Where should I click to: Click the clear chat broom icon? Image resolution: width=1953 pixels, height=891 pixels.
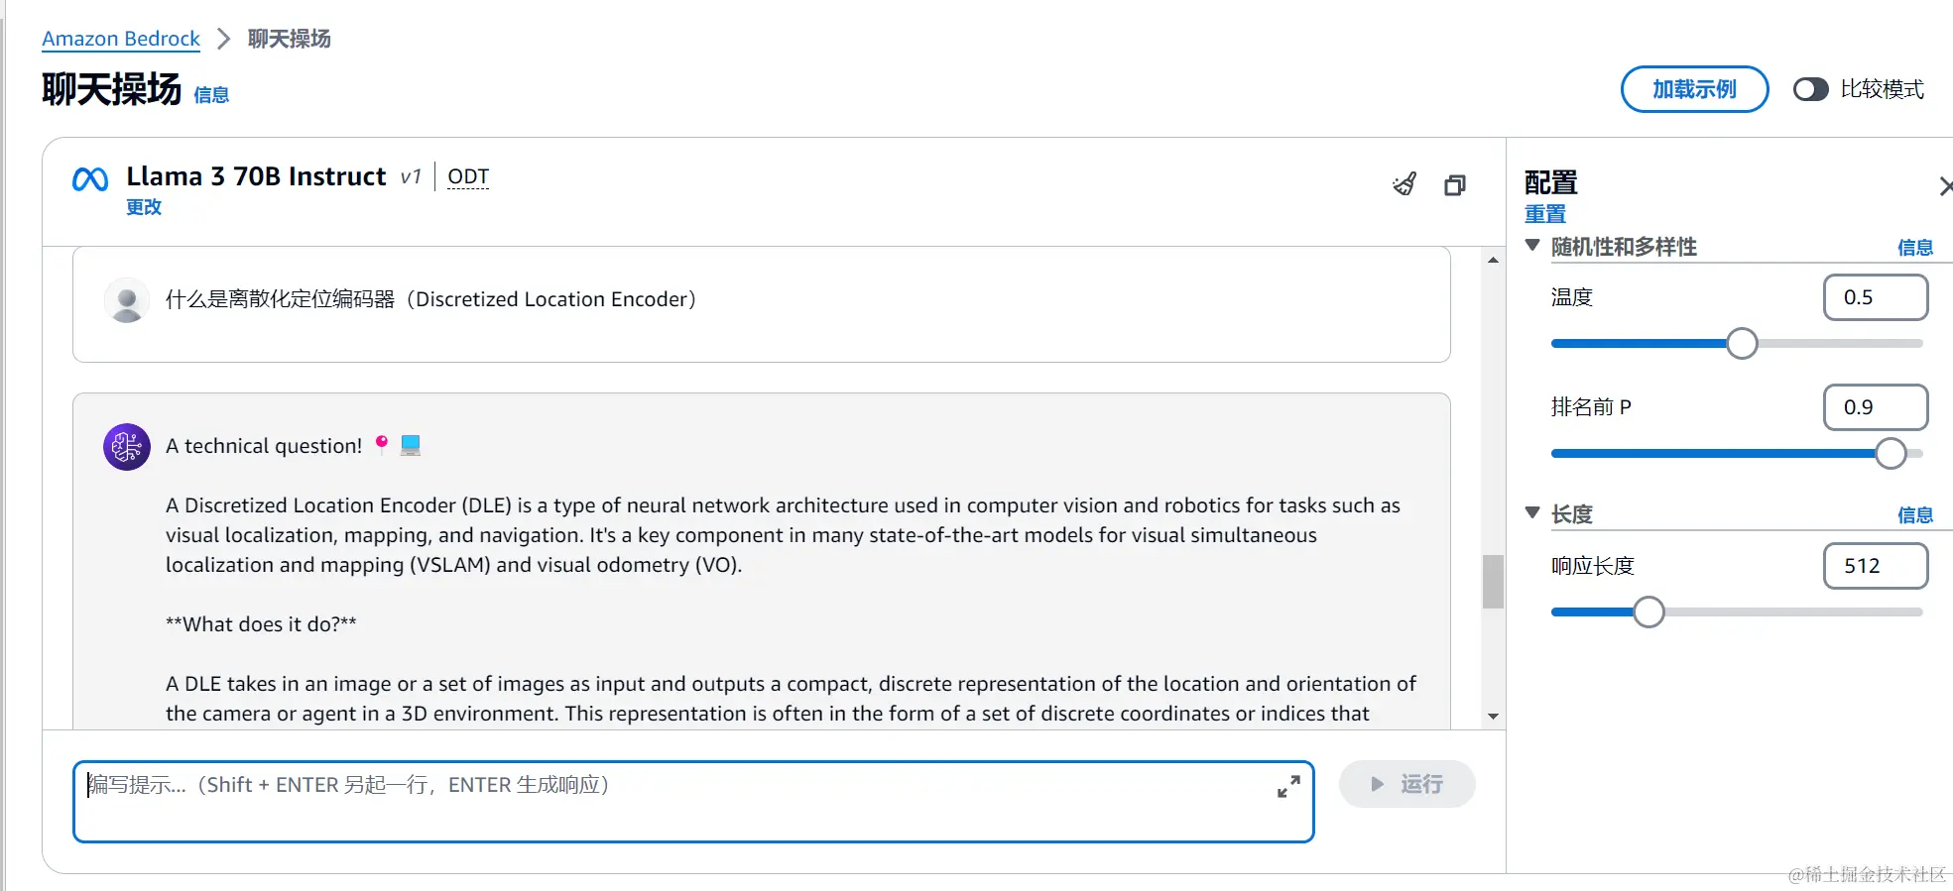pos(1404,184)
